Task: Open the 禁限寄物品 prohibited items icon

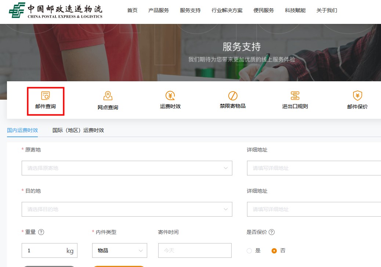Action: [x=232, y=96]
